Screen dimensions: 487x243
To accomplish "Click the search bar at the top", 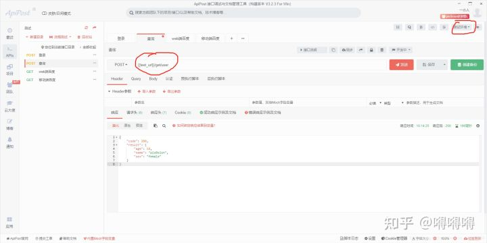I will pyautogui.click(x=243, y=13).
